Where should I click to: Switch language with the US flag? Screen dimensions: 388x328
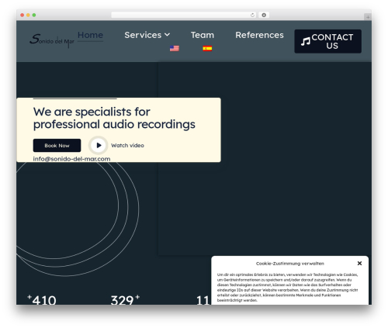(x=175, y=48)
